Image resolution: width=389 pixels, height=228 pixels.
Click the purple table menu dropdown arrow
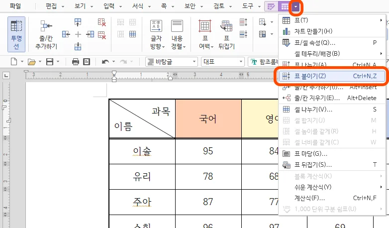(x=295, y=6)
